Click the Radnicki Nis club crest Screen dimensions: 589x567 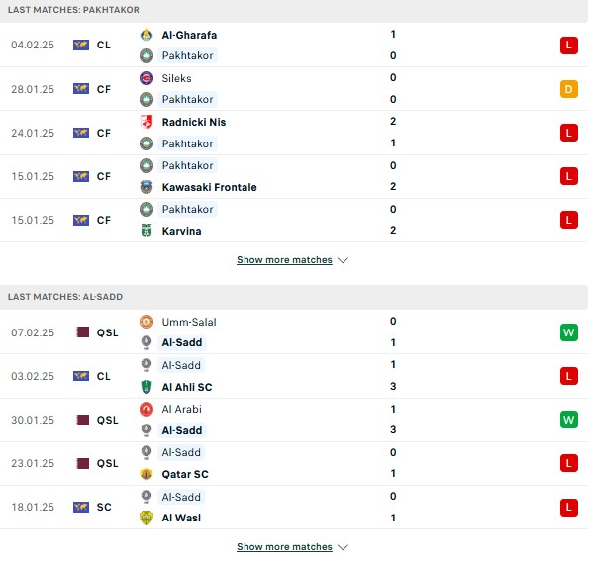pyautogui.click(x=147, y=122)
